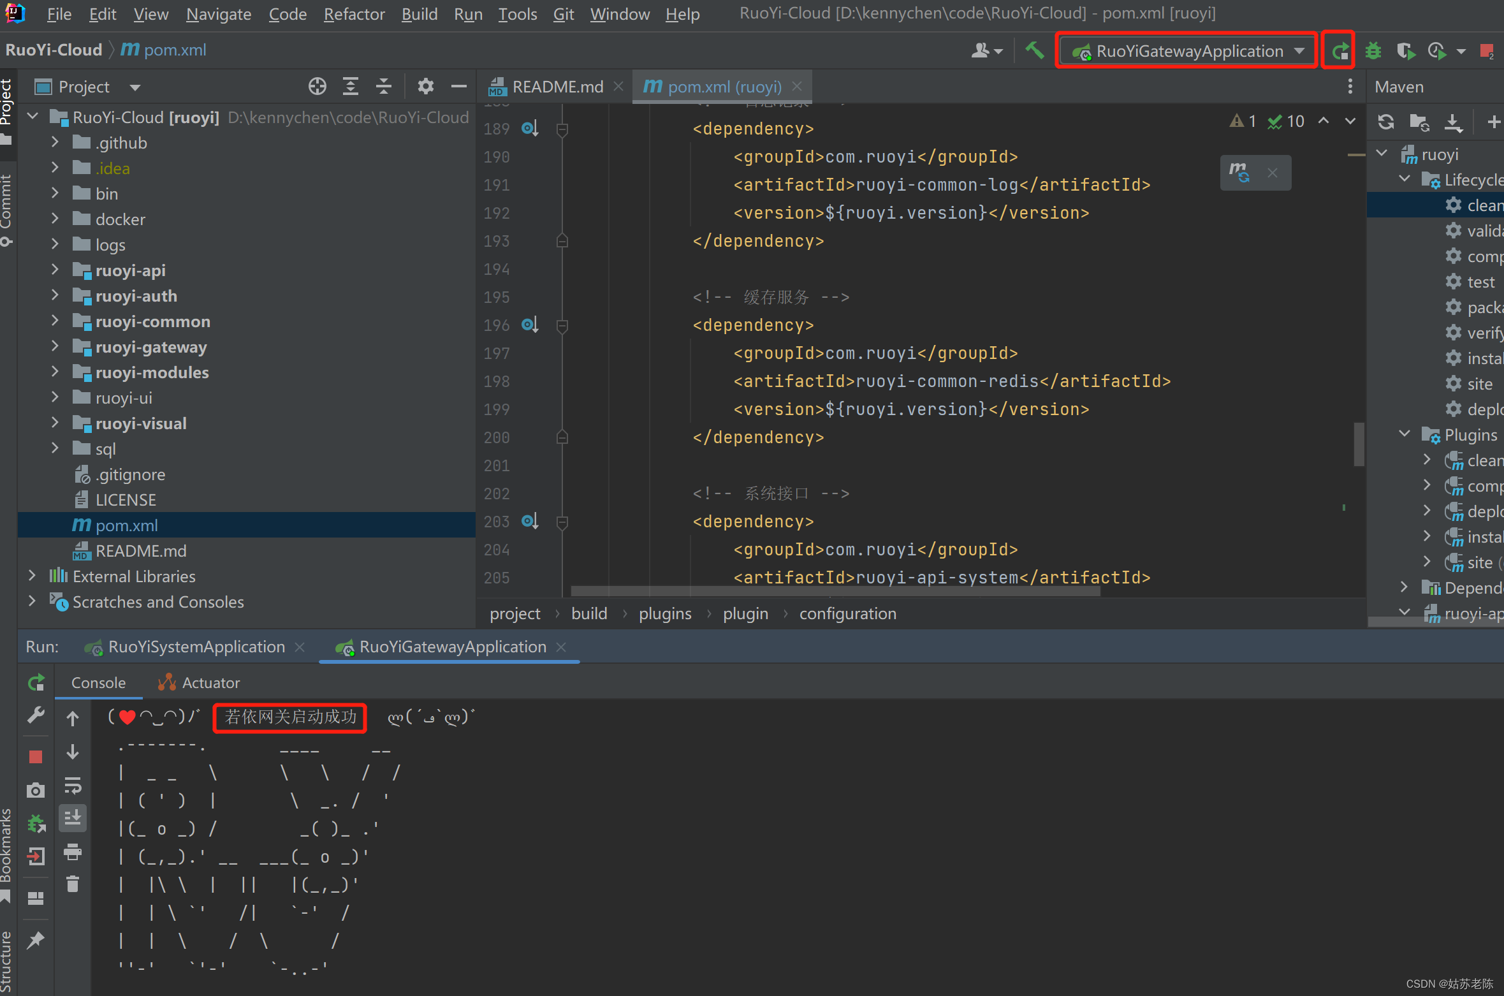Rerun application in Run tool window
The height and width of the screenshot is (996, 1504).
tap(36, 683)
